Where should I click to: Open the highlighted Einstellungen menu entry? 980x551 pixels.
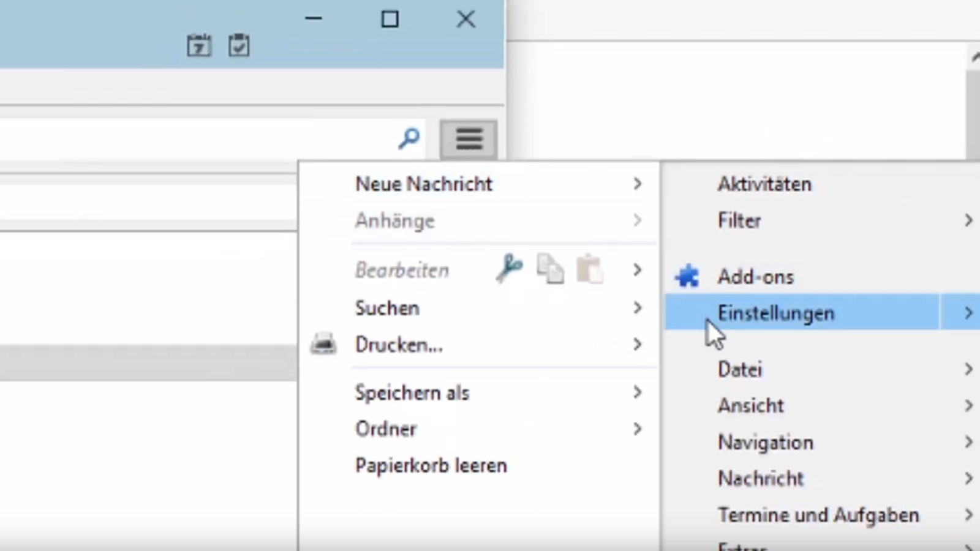tap(775, 313)
